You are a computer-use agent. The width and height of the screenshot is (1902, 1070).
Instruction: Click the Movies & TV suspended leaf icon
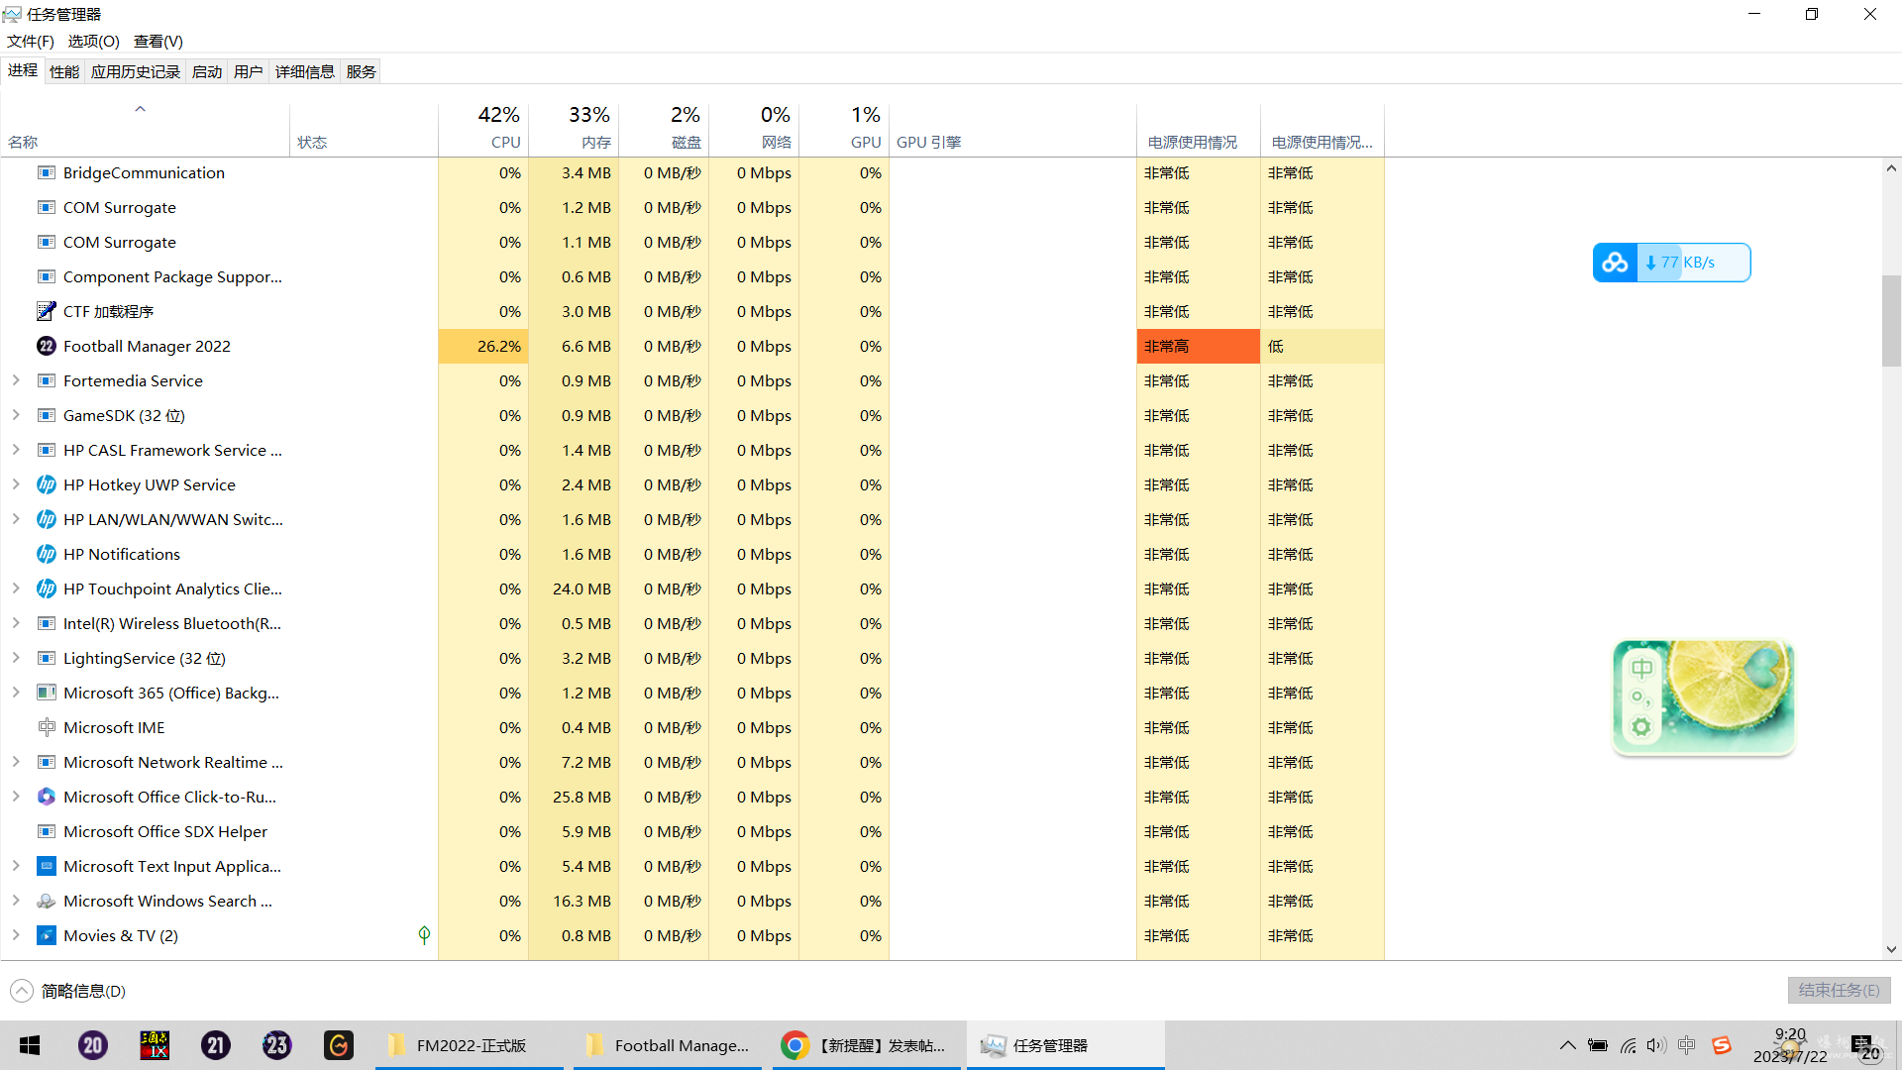424,934
